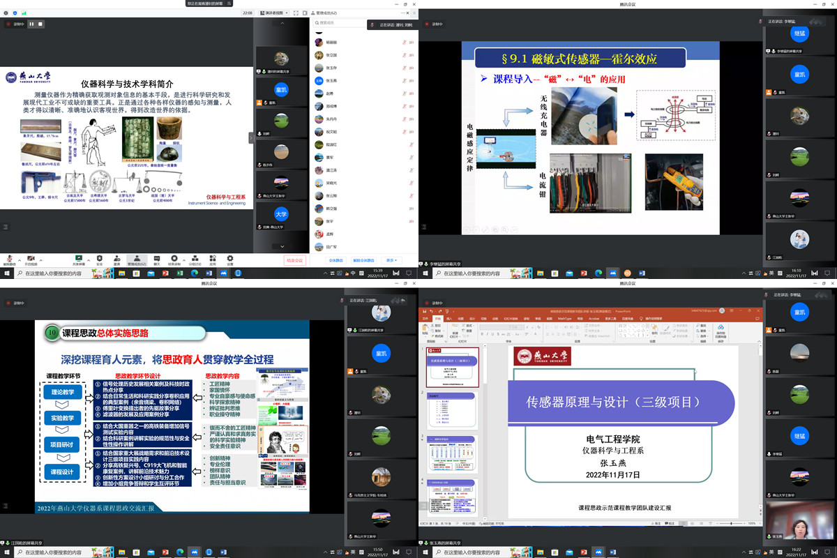Click the red 结束会议 button
The width and height of the screenshot is (837, 558).
pos(295,260)
